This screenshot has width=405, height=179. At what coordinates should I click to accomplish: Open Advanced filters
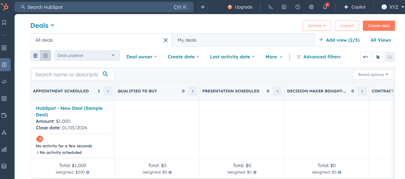(319, 57)
